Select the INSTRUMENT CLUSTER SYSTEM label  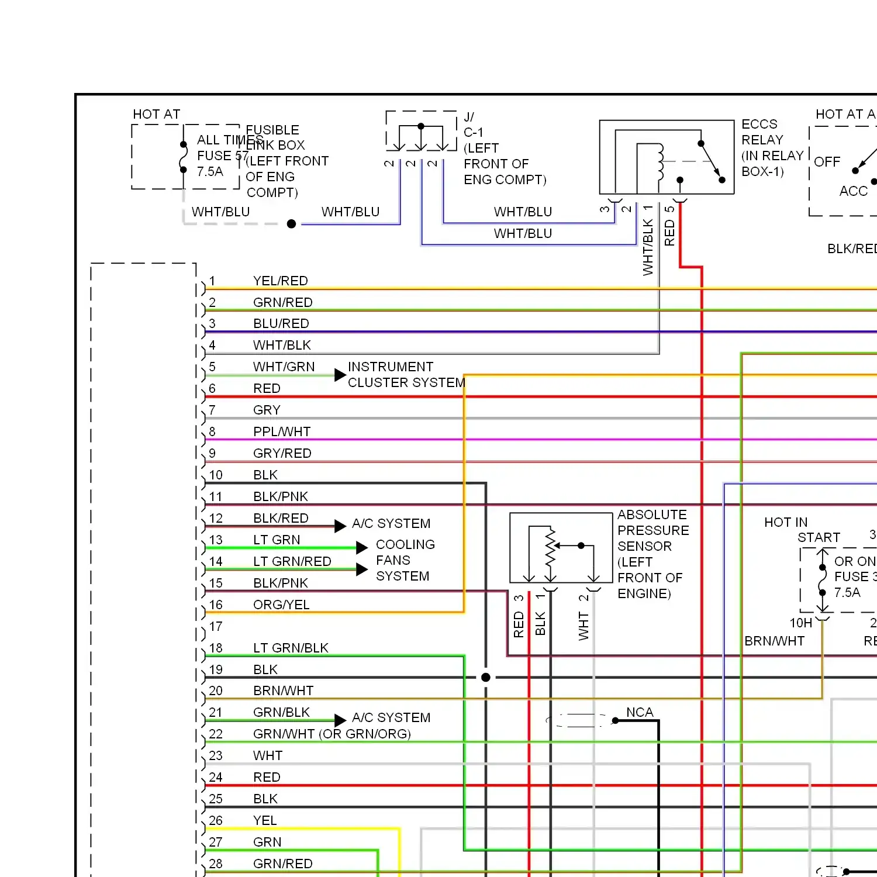(x=406, y=374)
